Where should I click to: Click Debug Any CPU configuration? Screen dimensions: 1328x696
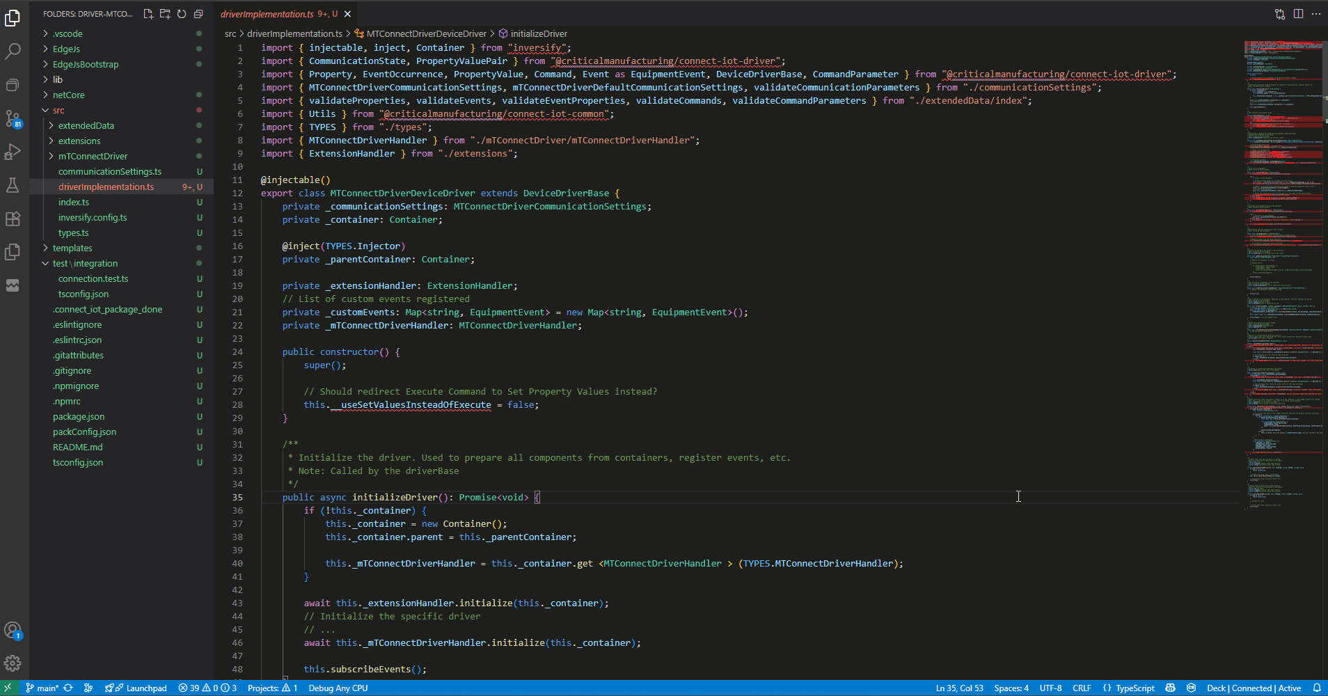click(338, 688)
